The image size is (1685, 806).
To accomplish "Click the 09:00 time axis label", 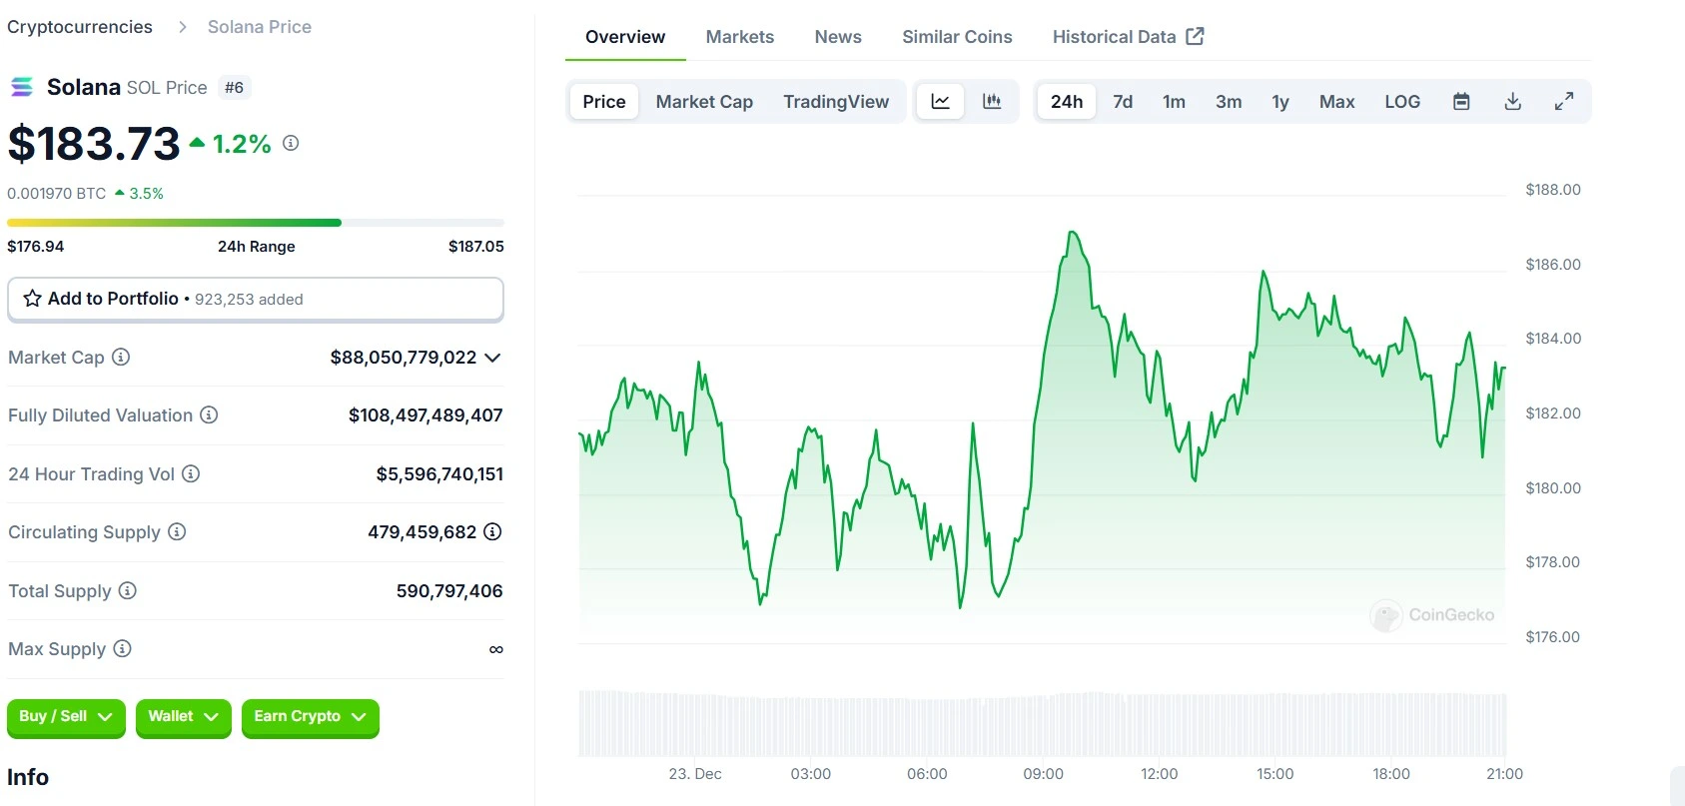I will click(1044, 774).
